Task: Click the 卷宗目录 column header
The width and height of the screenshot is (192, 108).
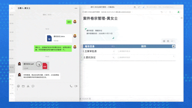Action: [90, 46]
